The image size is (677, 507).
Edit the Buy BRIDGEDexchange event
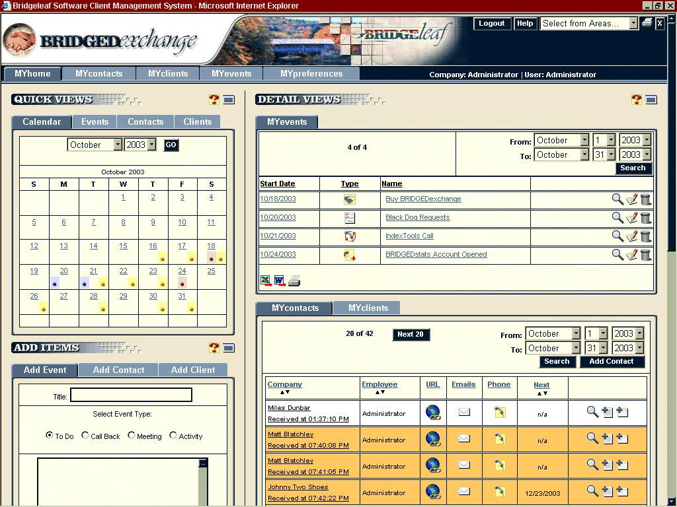coord(631,199)
